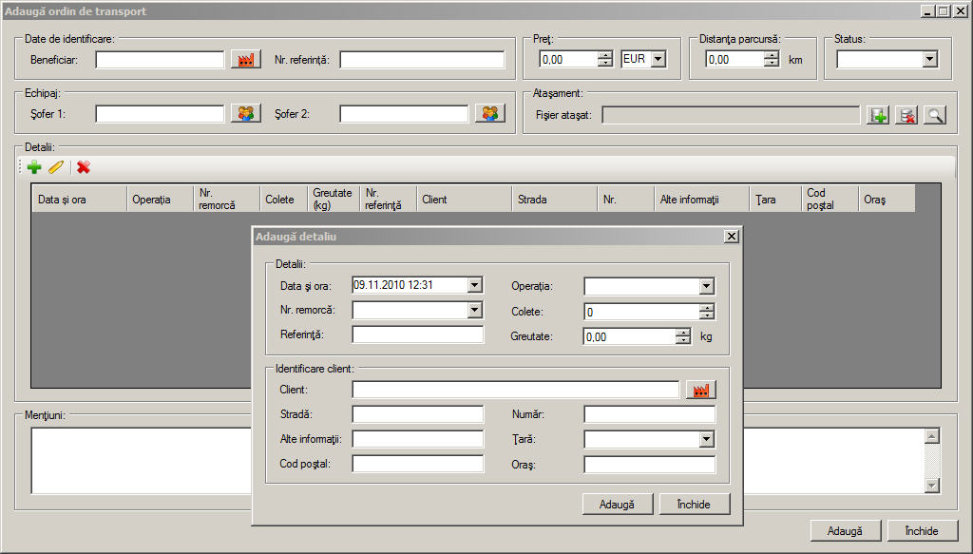Decrease Colete count with the down arrow
973x554 pixels.
coord(707,315)
